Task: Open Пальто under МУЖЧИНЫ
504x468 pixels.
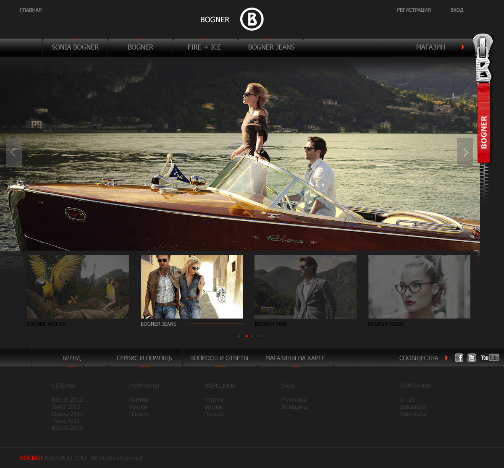Action: tap(139, 414)
